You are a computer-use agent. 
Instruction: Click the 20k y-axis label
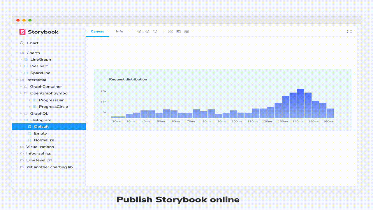pos(103,91)
